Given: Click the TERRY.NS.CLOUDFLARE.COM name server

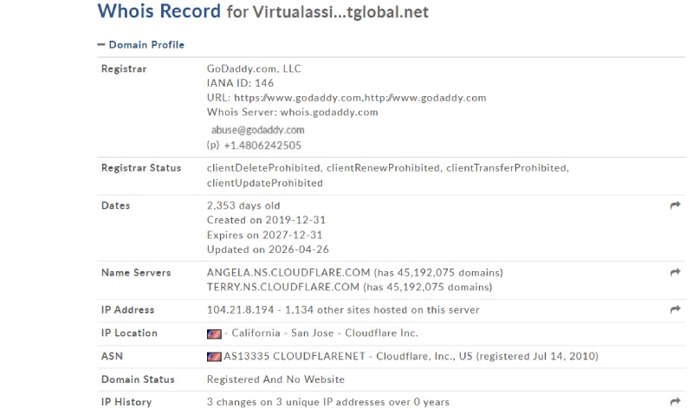Looking at the screenshot, I should pyautogui.click(x=283, y=288).
